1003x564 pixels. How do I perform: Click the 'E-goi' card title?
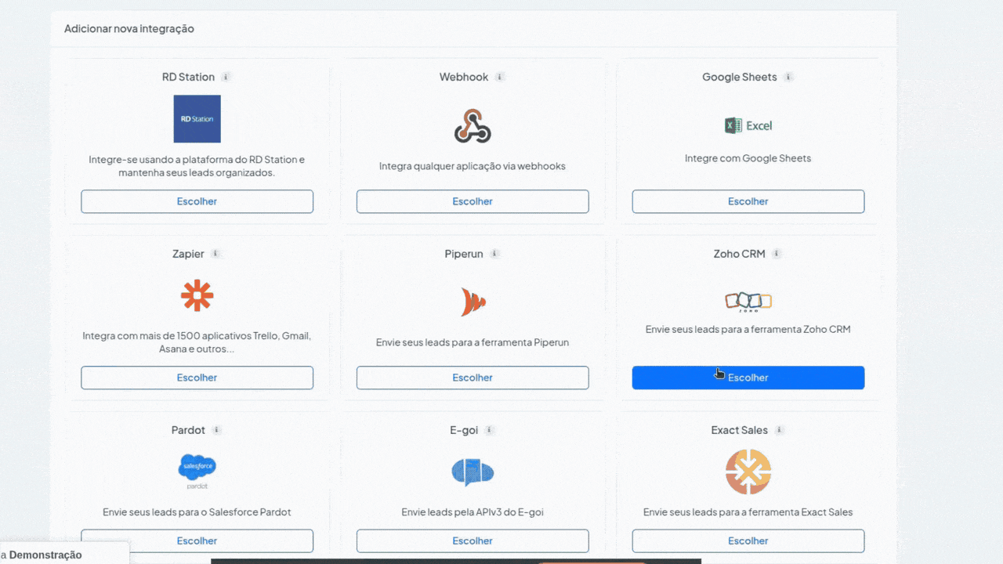point(464,430)
